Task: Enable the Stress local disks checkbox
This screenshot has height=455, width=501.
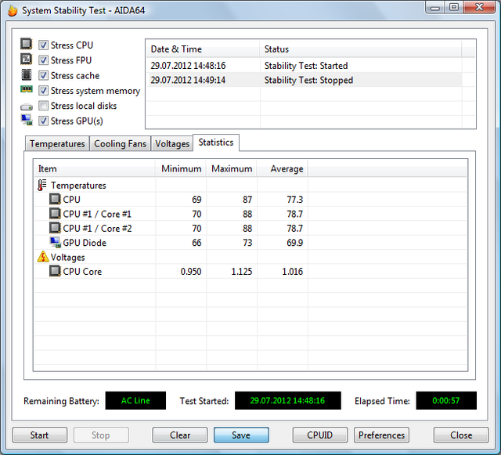Action: [x=44, y=106]
